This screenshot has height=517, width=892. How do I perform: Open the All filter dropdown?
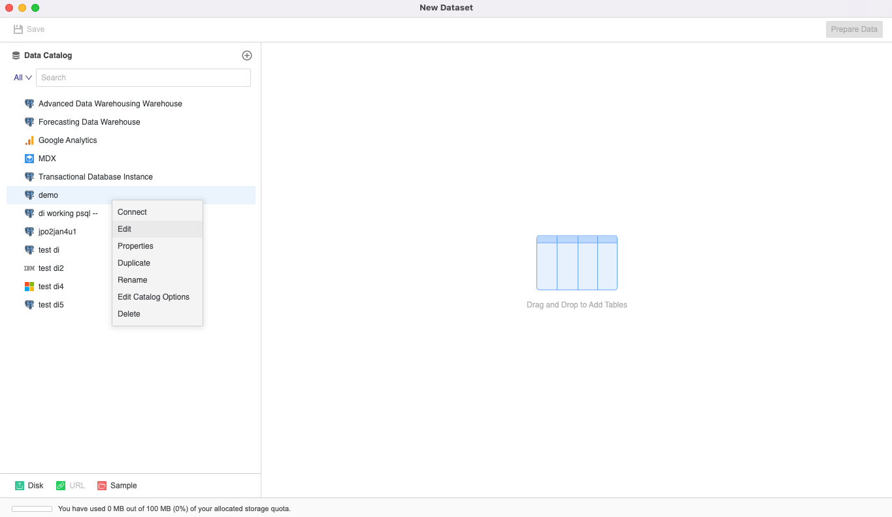[x=22, y=77]
